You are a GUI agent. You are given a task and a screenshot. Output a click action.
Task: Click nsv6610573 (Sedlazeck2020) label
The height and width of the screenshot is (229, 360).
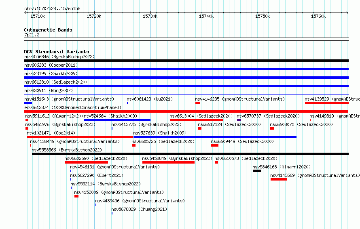coord(246,158)
